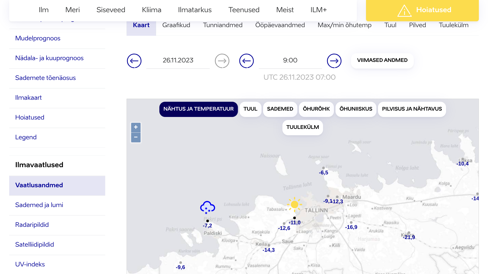This screenshot has width=488, height=274.
Task: Select the TUUL map layer
Action: pos(250,109)
